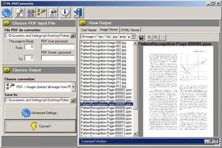Select PatternRecognition-Page-000012.ppm
222x148 pixels.
(106, 130)
